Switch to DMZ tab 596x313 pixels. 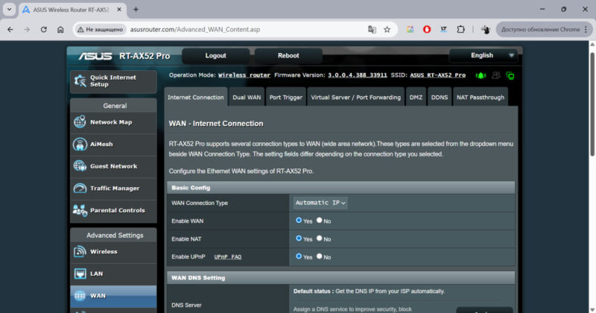[x=416, y=98]
